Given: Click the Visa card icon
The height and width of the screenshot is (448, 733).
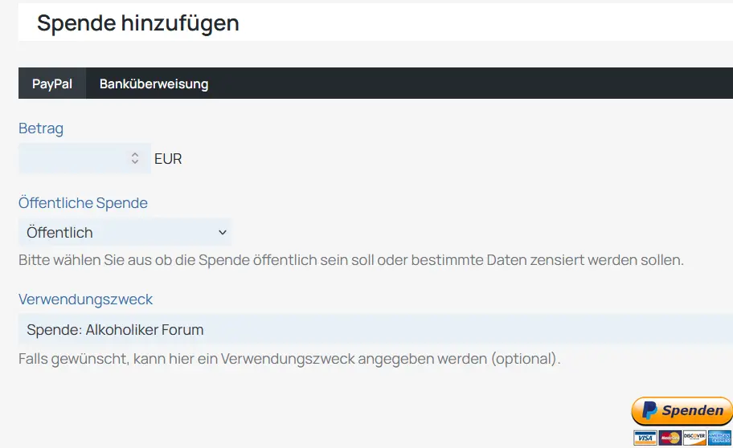Looking at the screenshot, I should 645,438.
